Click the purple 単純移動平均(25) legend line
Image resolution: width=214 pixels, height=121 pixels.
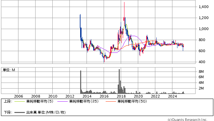(x=62, y=101)
